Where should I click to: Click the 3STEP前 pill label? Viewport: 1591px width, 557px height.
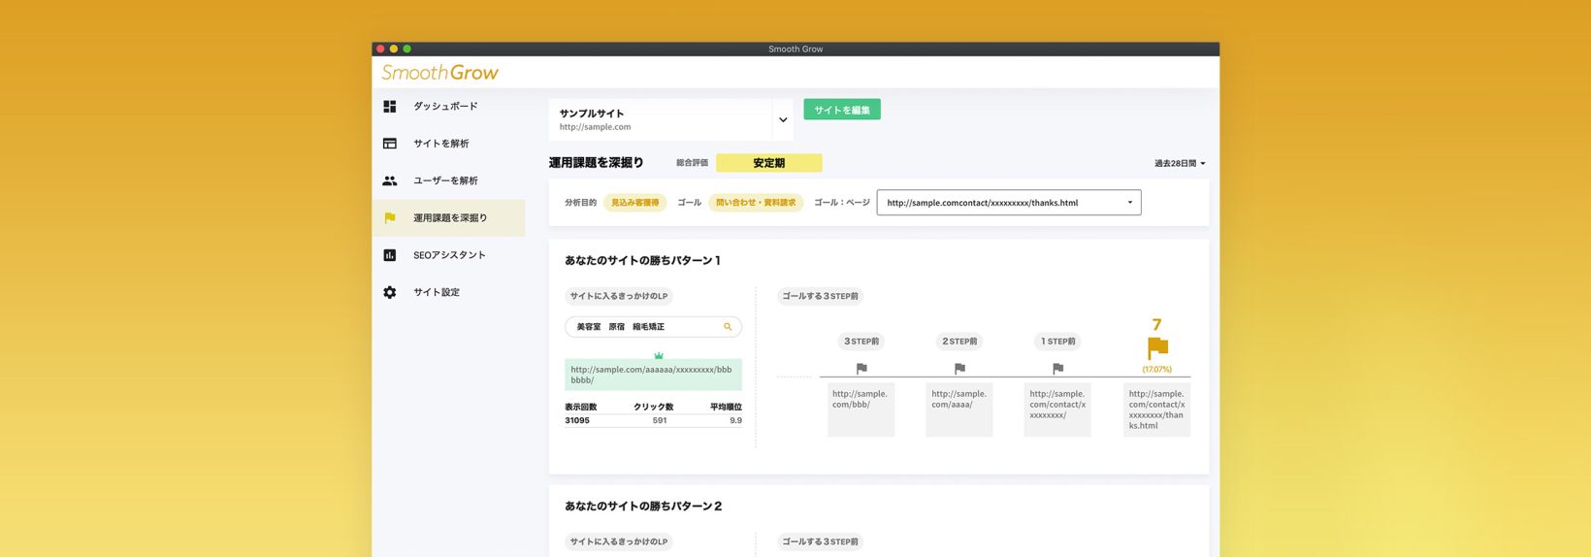point(861,342)
